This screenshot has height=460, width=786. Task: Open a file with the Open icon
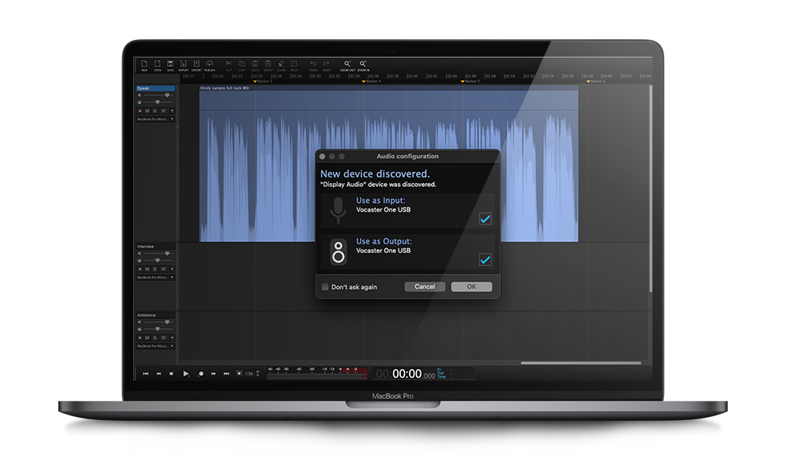157,64
